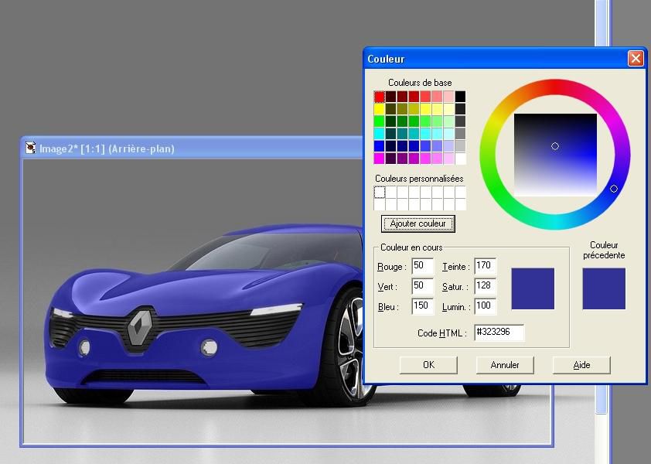Click the red zone of the hue ring
The width and height of the screenshot is (651, 464).
555,87
